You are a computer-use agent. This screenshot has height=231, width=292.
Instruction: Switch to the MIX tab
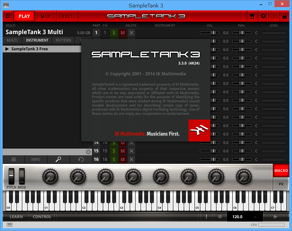(46, 16)
